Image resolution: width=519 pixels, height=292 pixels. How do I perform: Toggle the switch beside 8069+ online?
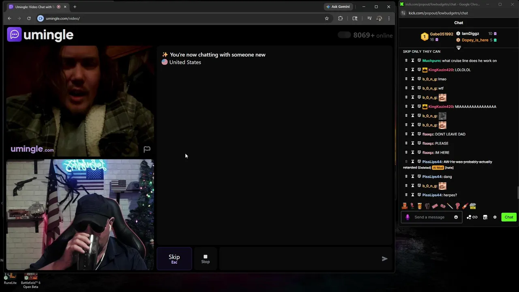click(x=344, y=35)
